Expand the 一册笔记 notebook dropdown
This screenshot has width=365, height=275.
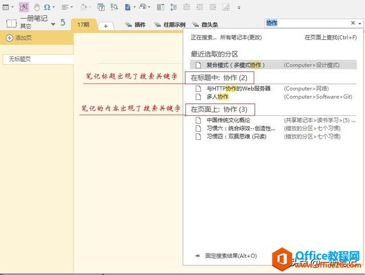tap(53, 24)
